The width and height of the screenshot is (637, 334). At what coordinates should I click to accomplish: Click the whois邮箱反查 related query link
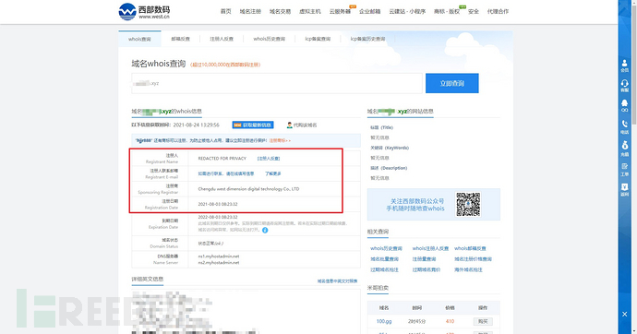(470, 248)
